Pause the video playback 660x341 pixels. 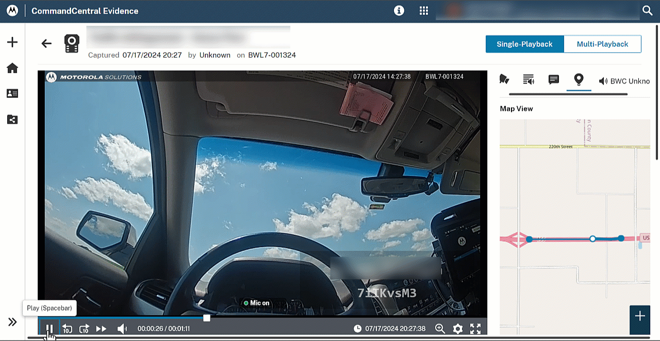click(49, 329)
